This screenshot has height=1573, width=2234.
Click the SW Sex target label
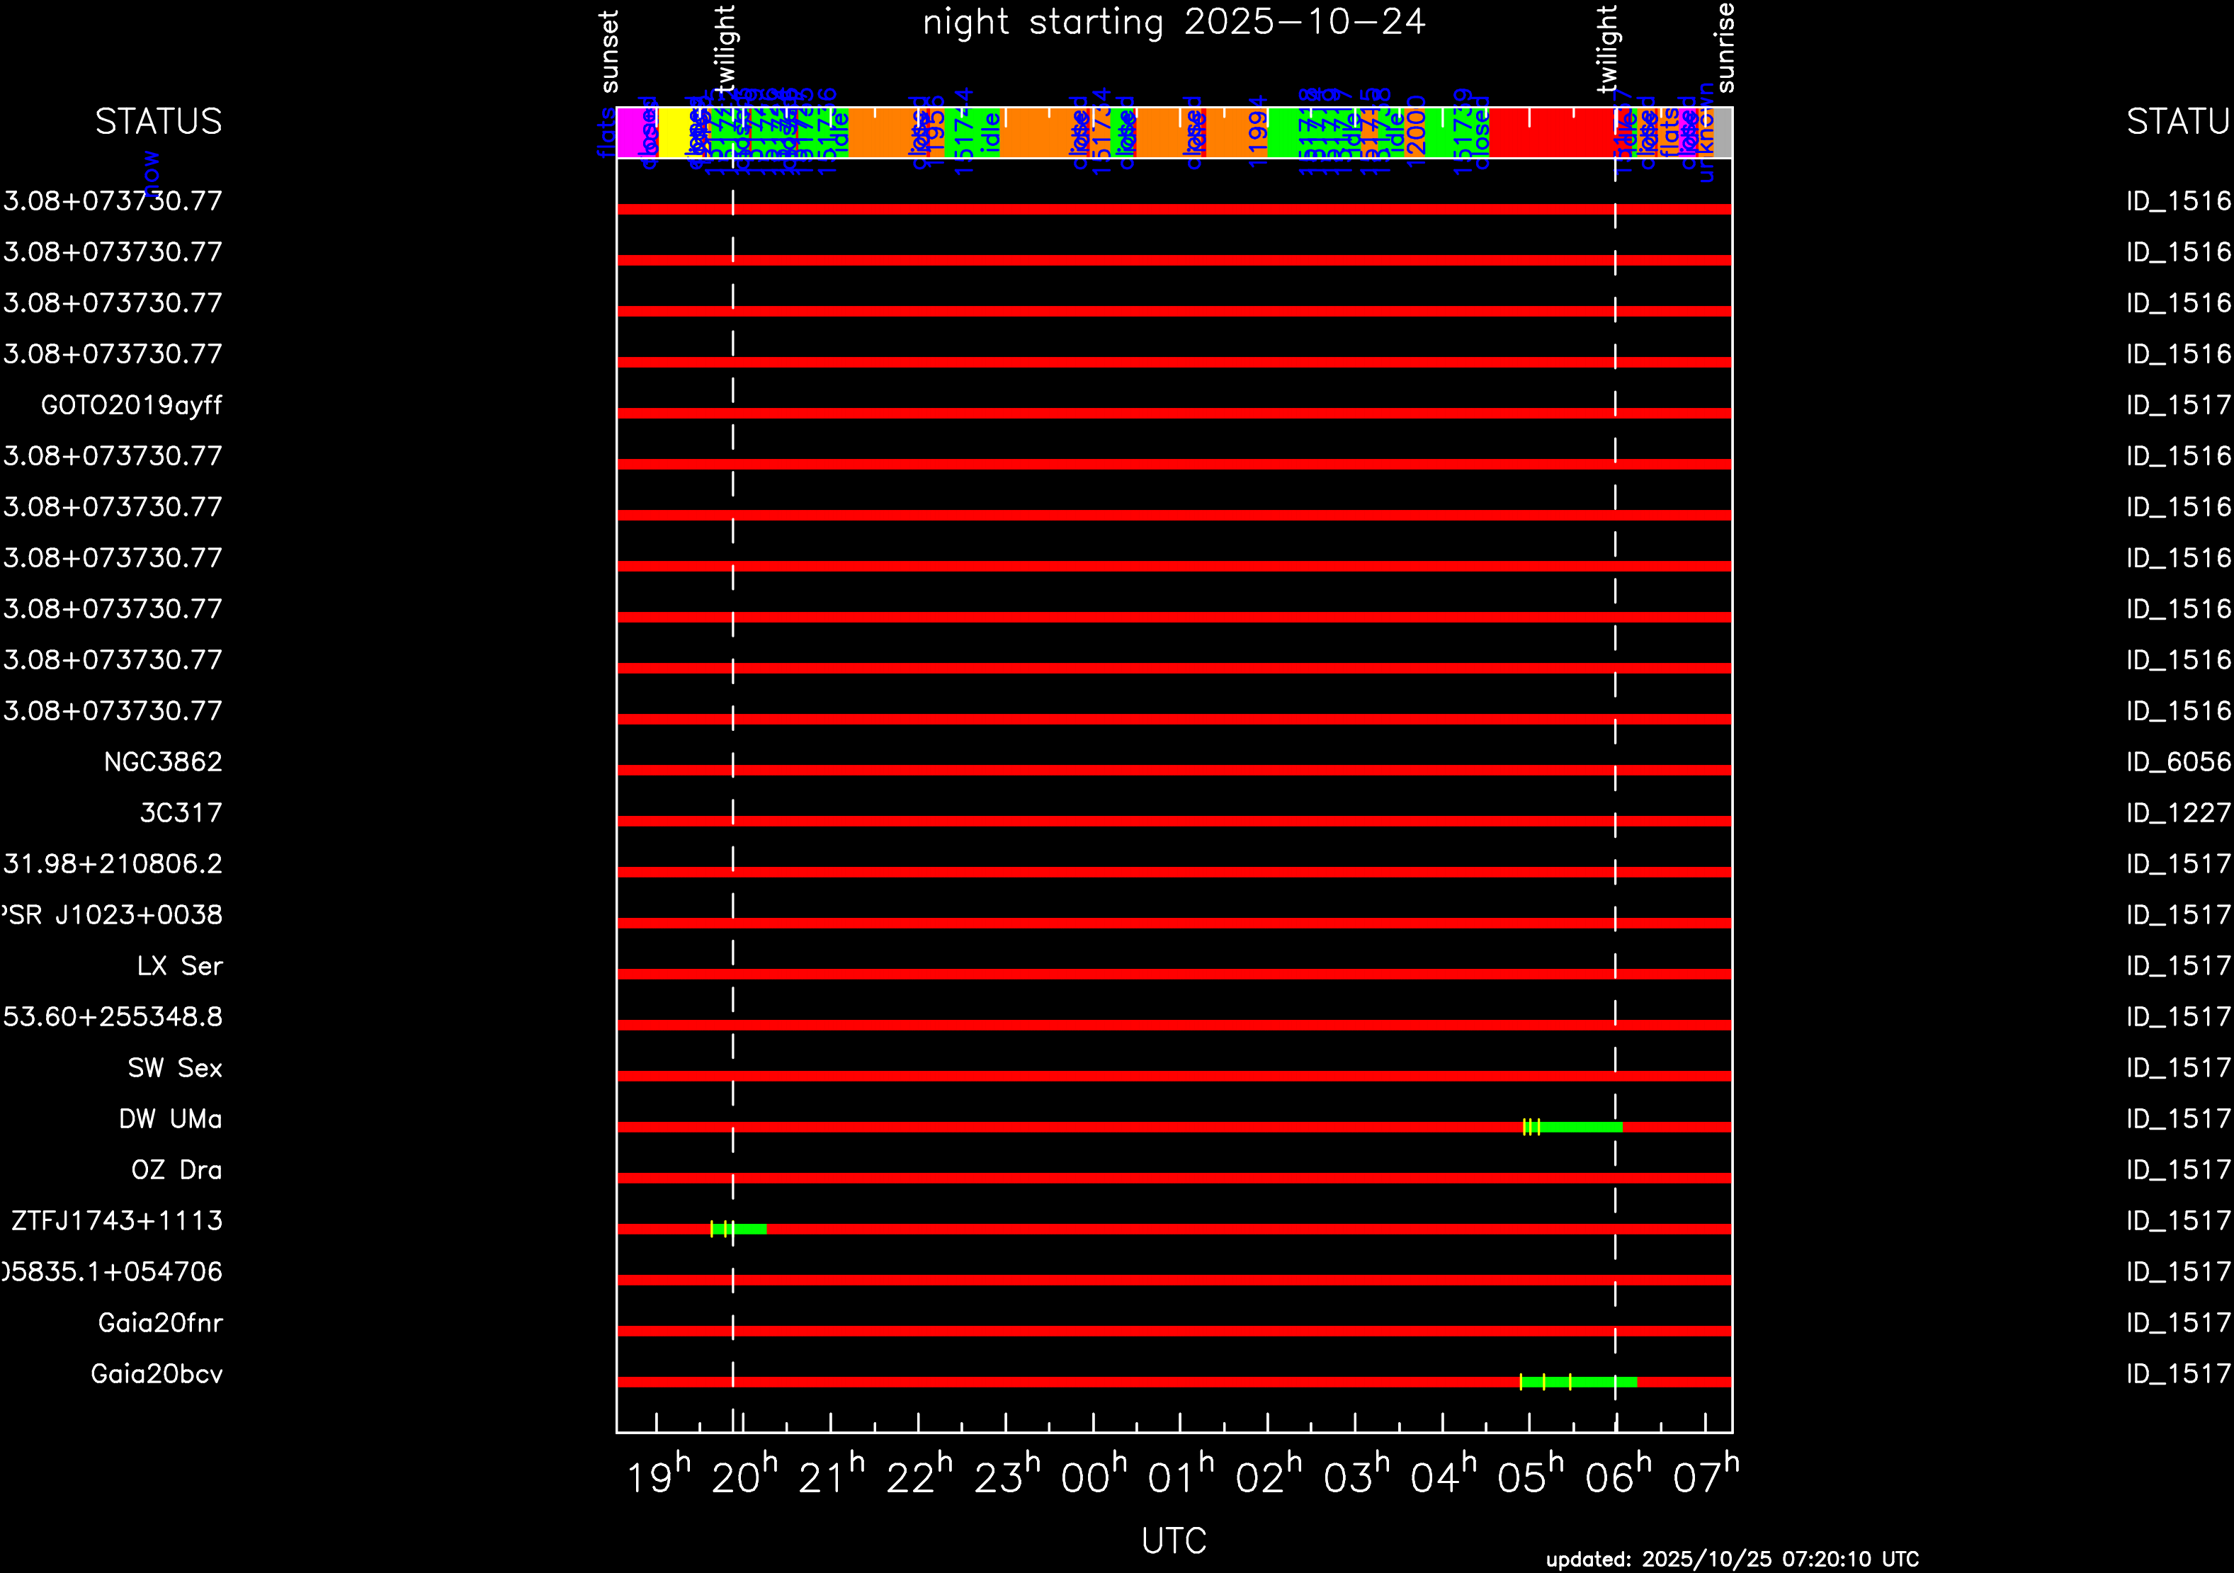tap(175, 1068)
